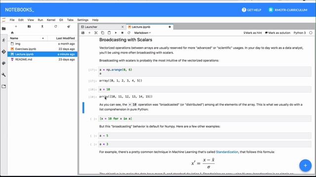
Task: Click the blue cell collapser bar
Action: click(x=83, y=108)
